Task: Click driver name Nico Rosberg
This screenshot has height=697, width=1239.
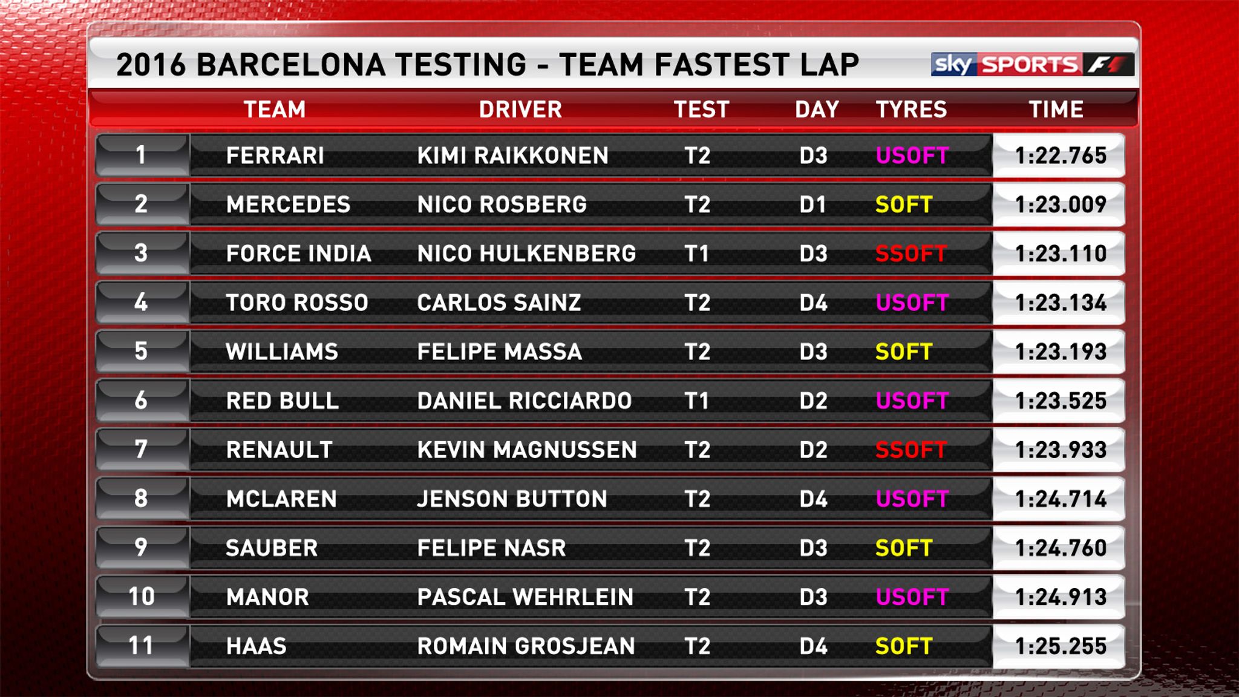Action: pos(502,205)
